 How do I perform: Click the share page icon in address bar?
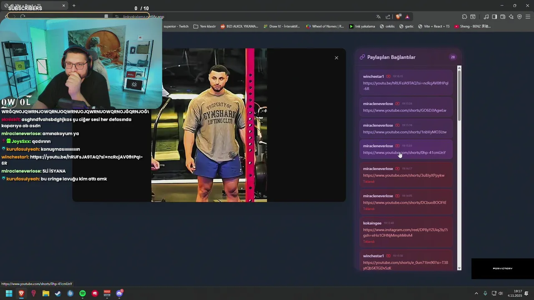click(388, 17)
